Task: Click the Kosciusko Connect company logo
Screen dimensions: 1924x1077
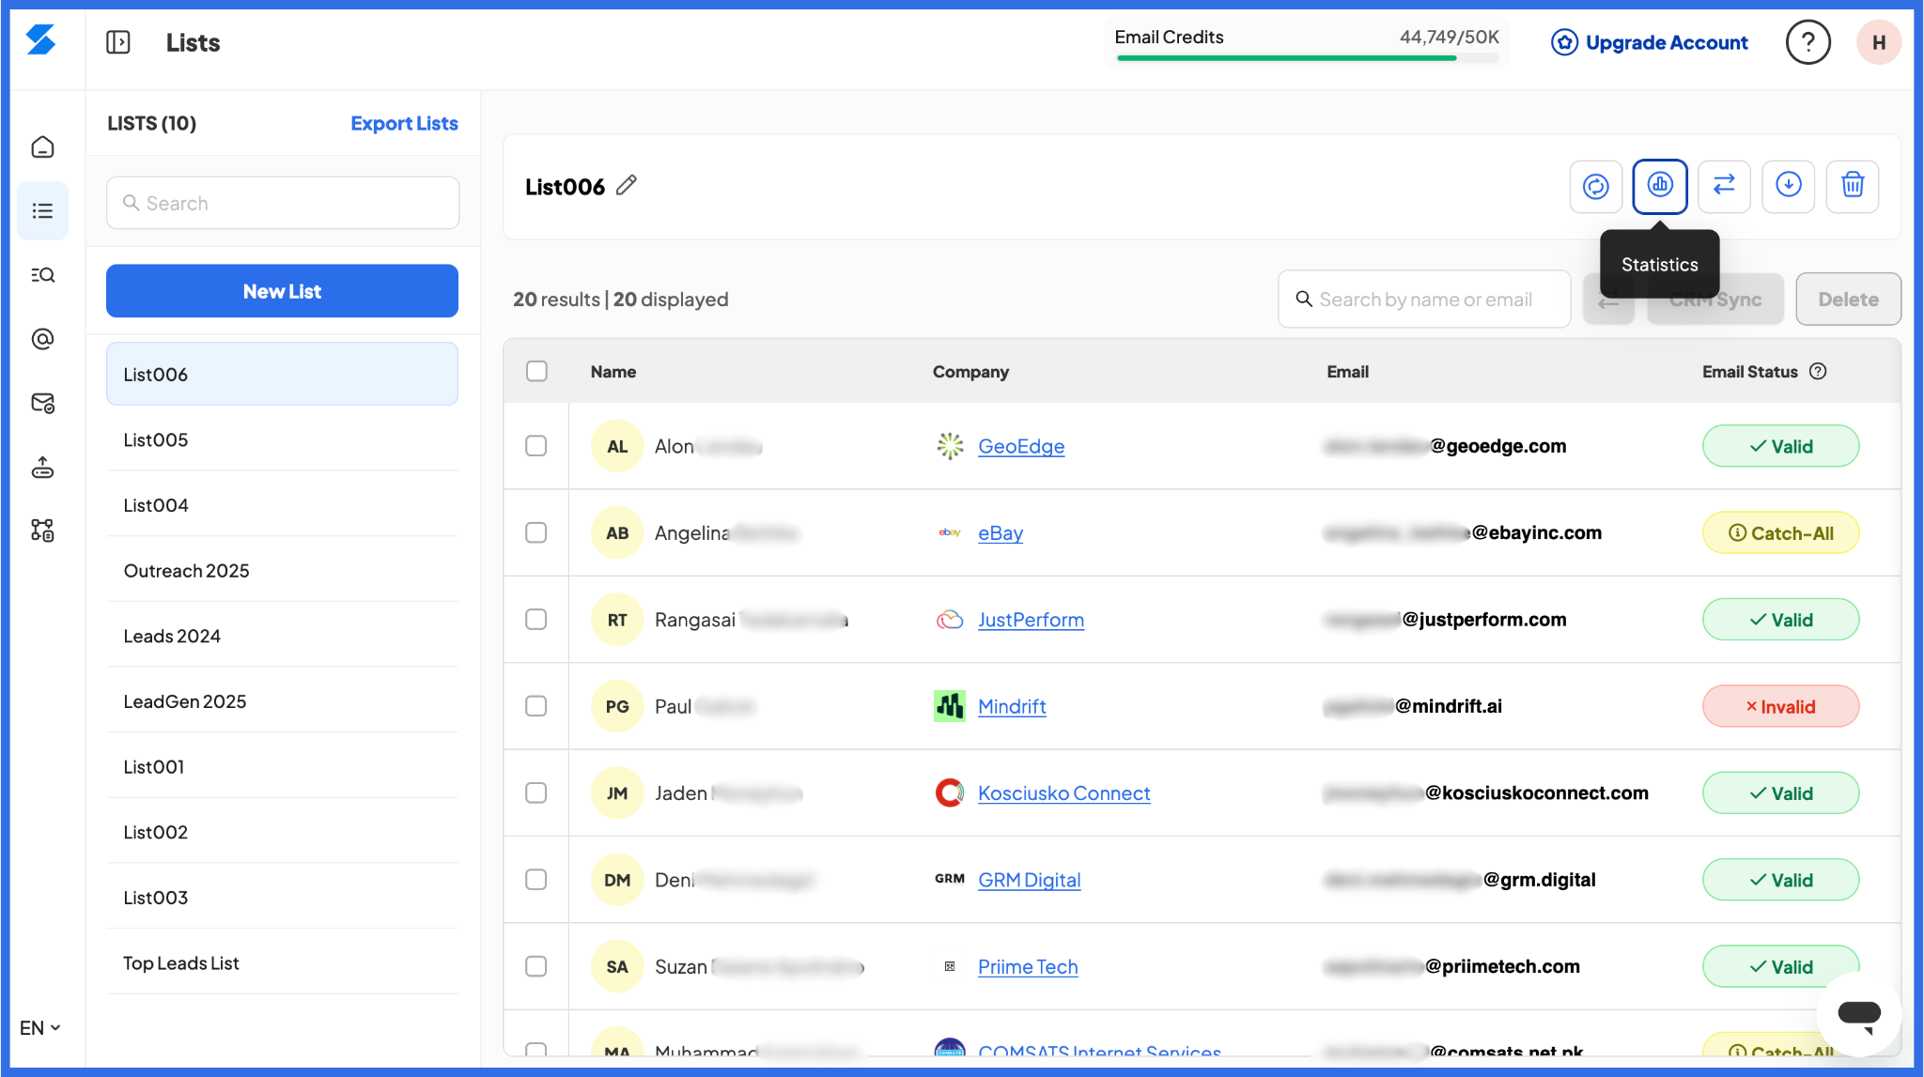Action: (950, 792)
